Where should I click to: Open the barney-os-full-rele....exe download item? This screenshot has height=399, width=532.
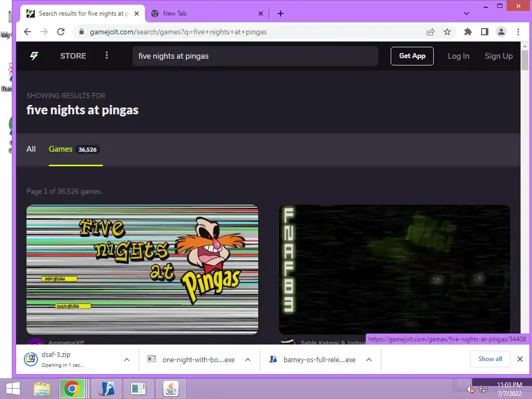tap(313, 360)
